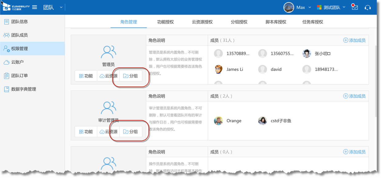The image size is (381, 178).
Task: Click the 管理员 role user icon
Action: pyautogui.click(x=108, y=52)
